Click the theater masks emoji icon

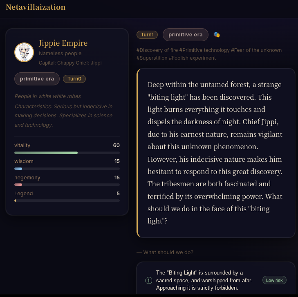click(217, 35)
